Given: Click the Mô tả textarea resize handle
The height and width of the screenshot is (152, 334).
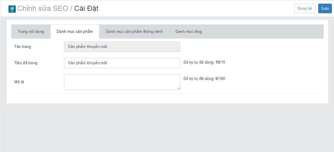Looking at the screenshot, I should 179,88.
